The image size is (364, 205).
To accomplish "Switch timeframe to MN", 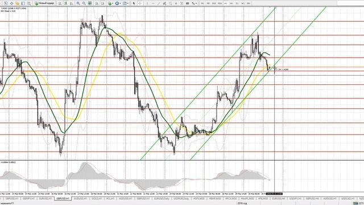I will [x=249, y=3].
